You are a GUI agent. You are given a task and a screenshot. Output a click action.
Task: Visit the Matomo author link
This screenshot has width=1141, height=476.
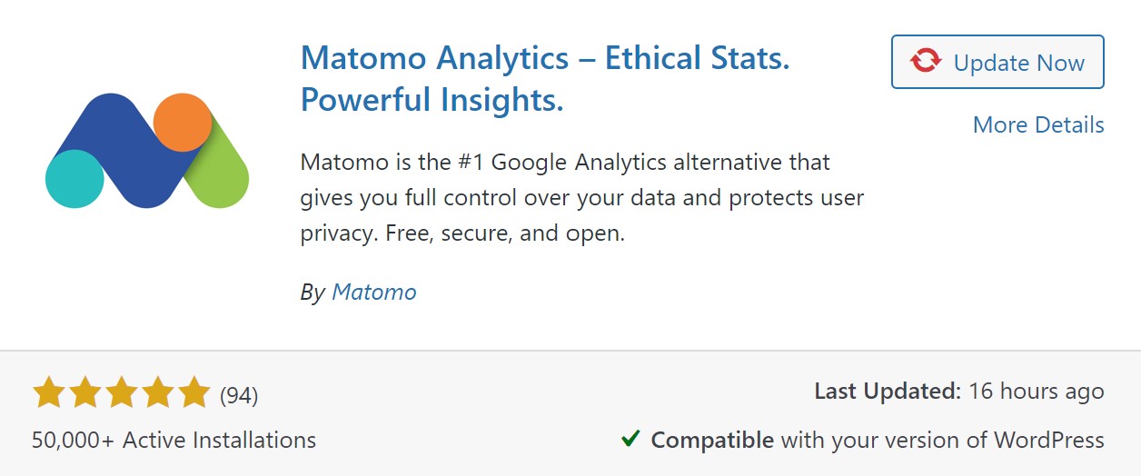coord(374,292)
